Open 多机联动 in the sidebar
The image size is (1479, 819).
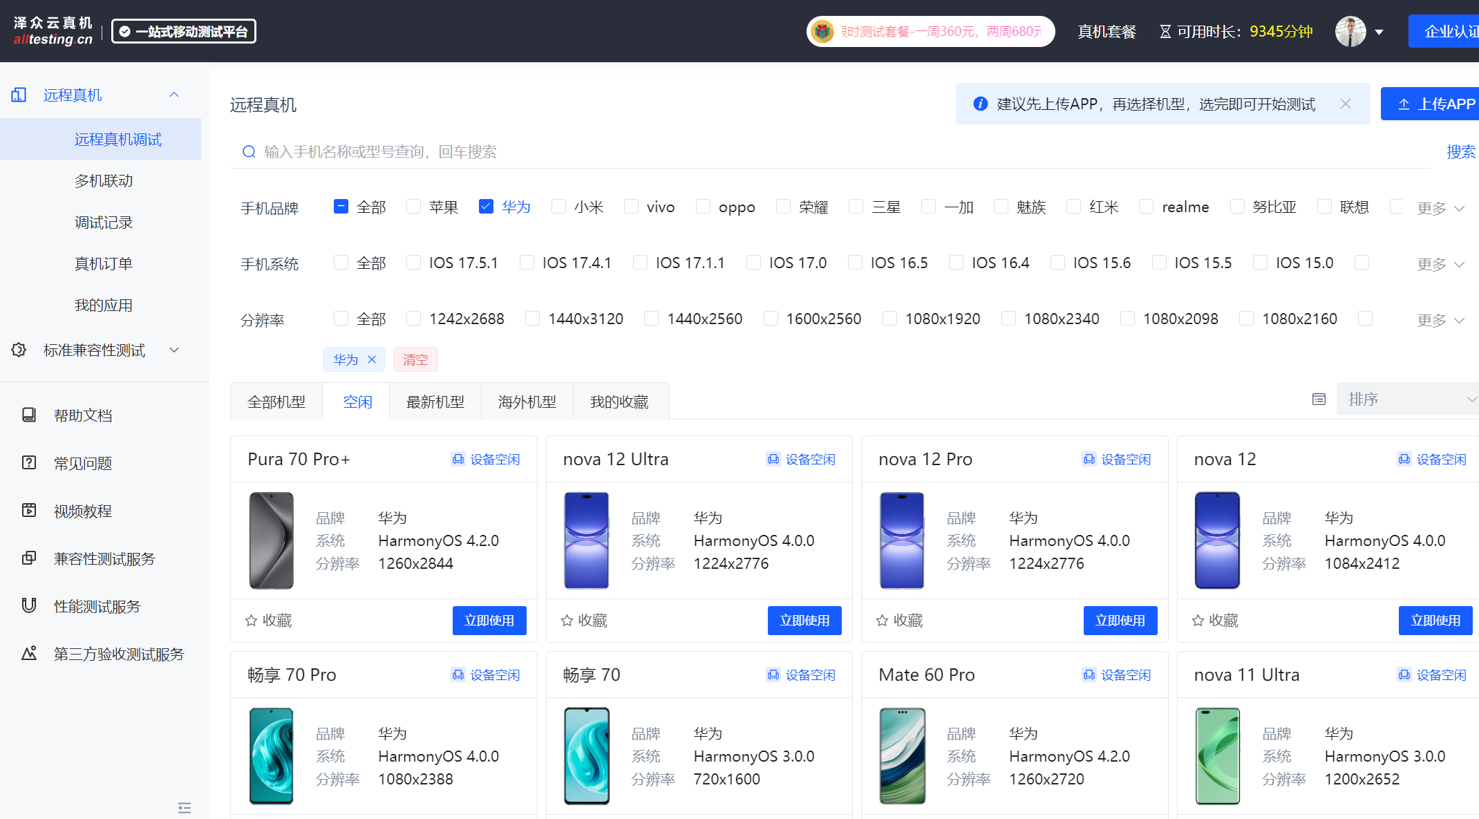(x=104, y=180)
